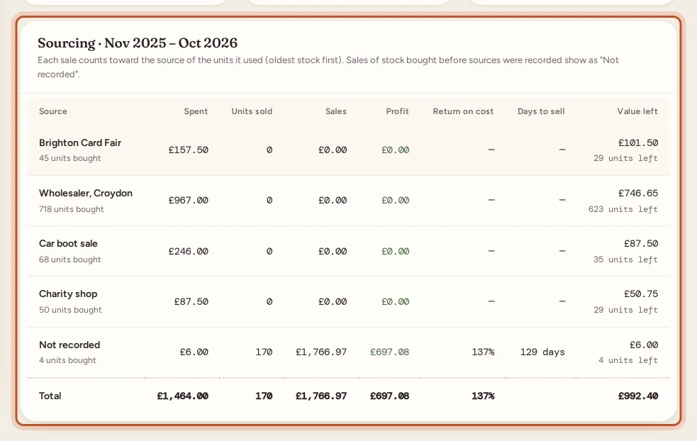Click the 'Value left' column header
Screen dimensions: 697x441
[x=637, y=111]
